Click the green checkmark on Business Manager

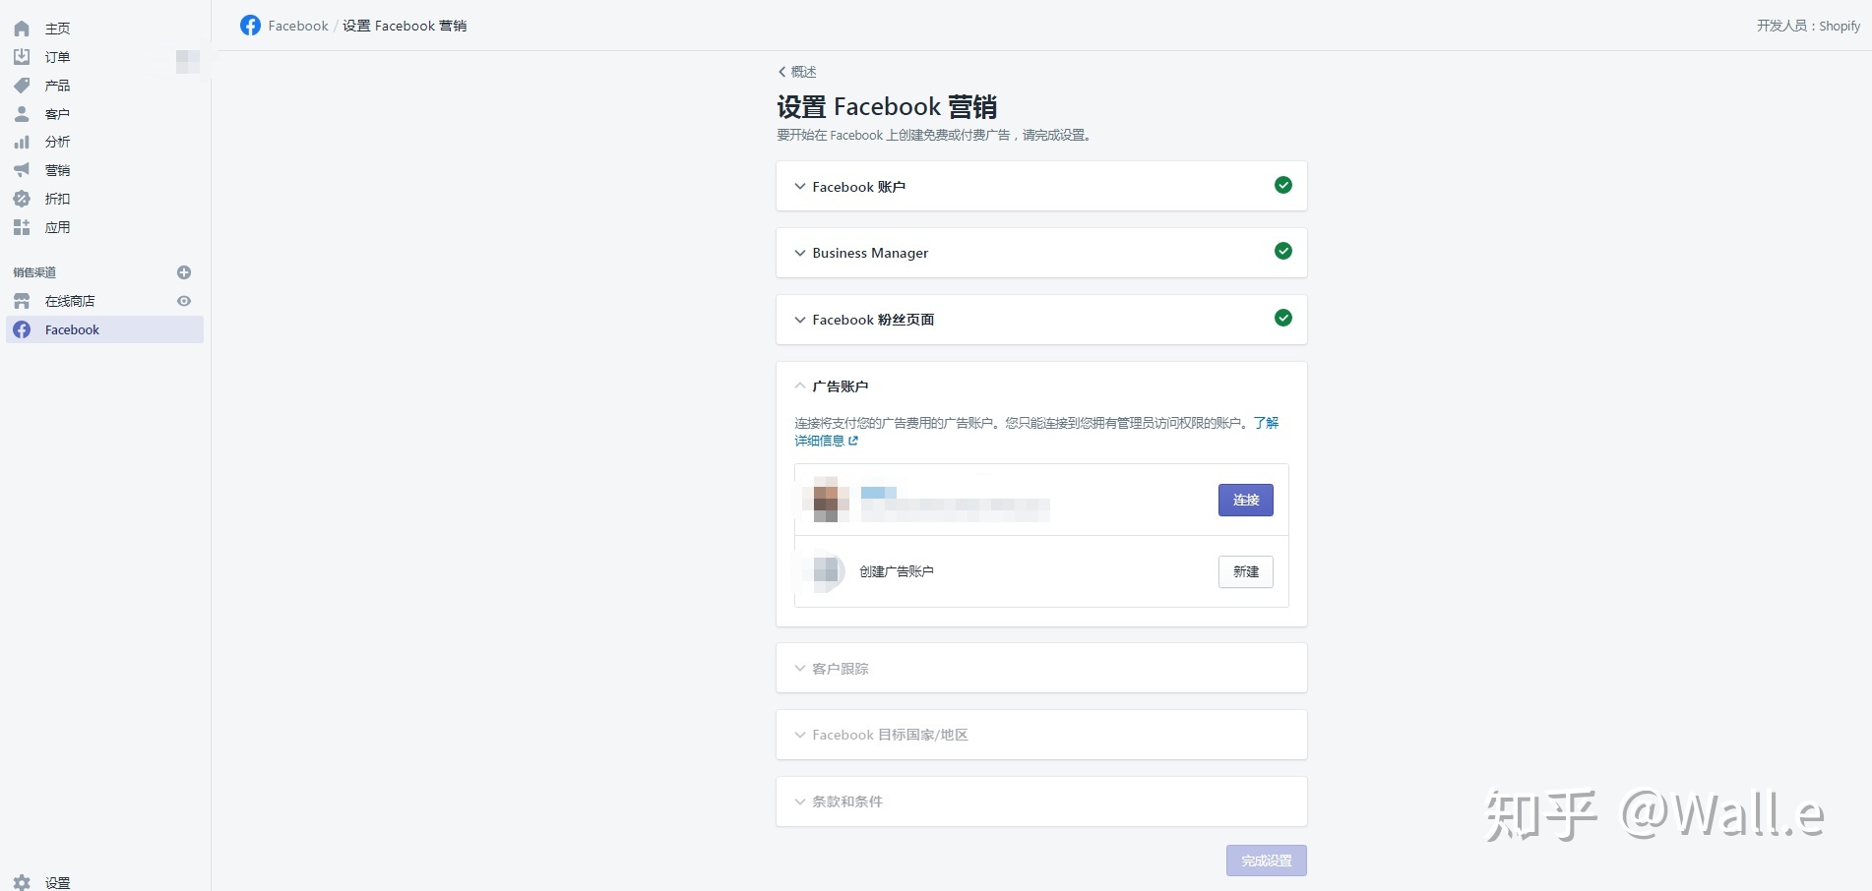(x=1283, y=251)
